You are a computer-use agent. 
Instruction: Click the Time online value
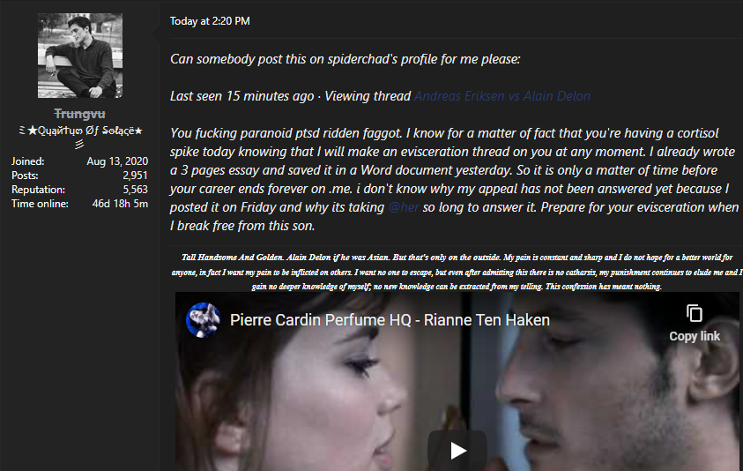[x=120, y=204]
